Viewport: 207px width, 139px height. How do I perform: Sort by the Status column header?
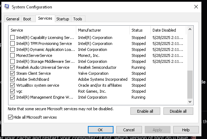[x=140, y=30]
